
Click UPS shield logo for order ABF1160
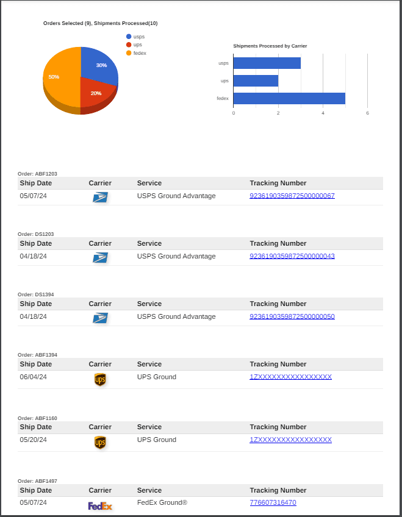[100, 443]
